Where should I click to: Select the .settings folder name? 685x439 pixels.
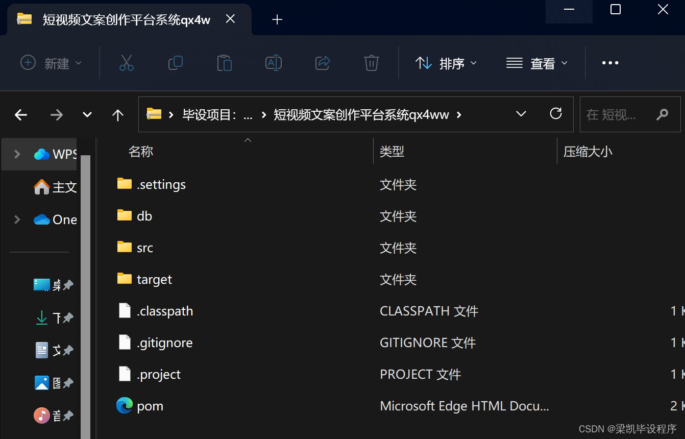click(x=161, y=184)
